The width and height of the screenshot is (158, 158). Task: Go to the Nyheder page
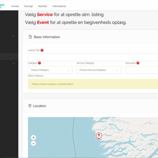[43, 6]
